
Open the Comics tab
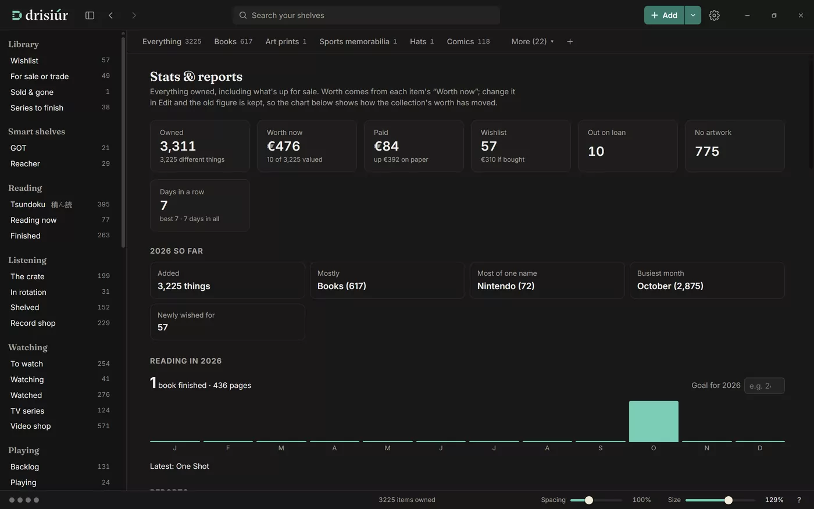coord(468,41)
